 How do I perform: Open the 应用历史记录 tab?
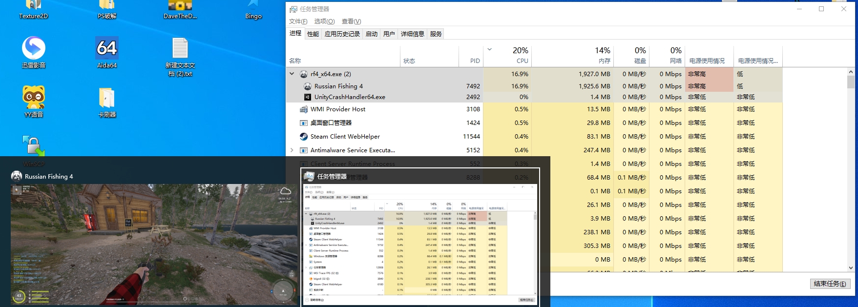click(x=342, y=34)
